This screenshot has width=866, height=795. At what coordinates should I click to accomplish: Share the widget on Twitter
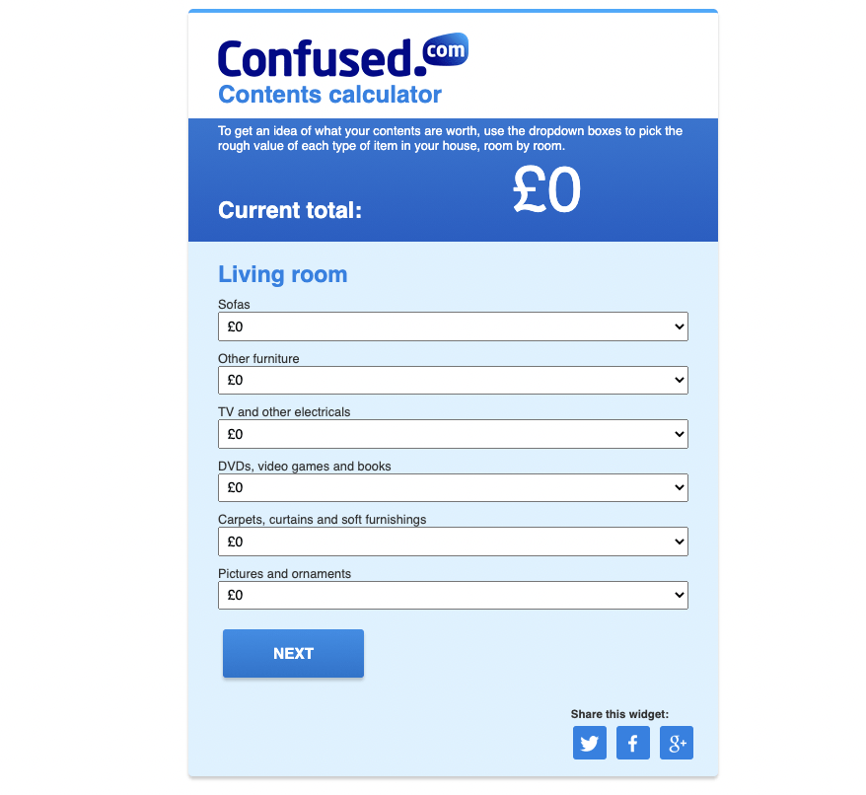[590, 744]
